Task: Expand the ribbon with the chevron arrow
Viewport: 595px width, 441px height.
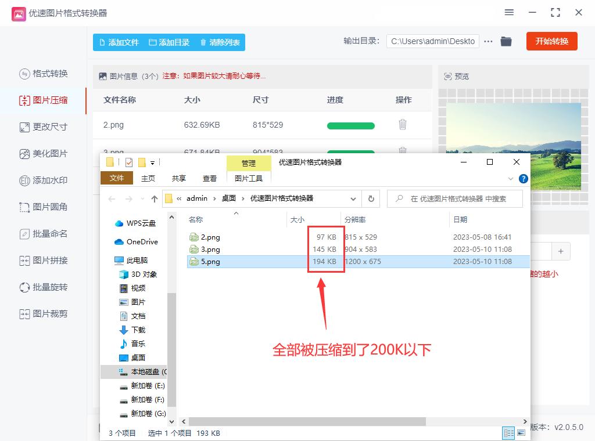Action: [x=511, y=179]
